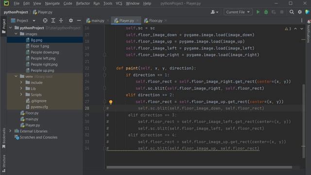Select Bg.png in the project tree
This screenshot has width=311, height=175.
[x=36, y=40]
